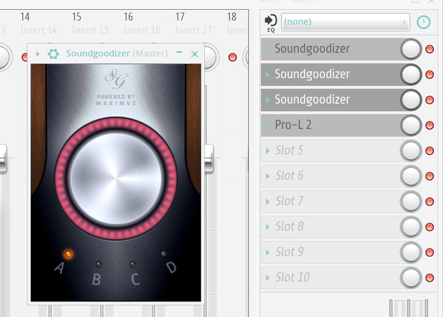443x317 pixels.
Task: Select preset C in Soundgoodizer
Action: click(133, 264)
